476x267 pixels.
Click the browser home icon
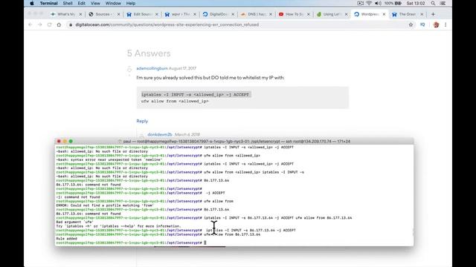(x=59, y=24)
